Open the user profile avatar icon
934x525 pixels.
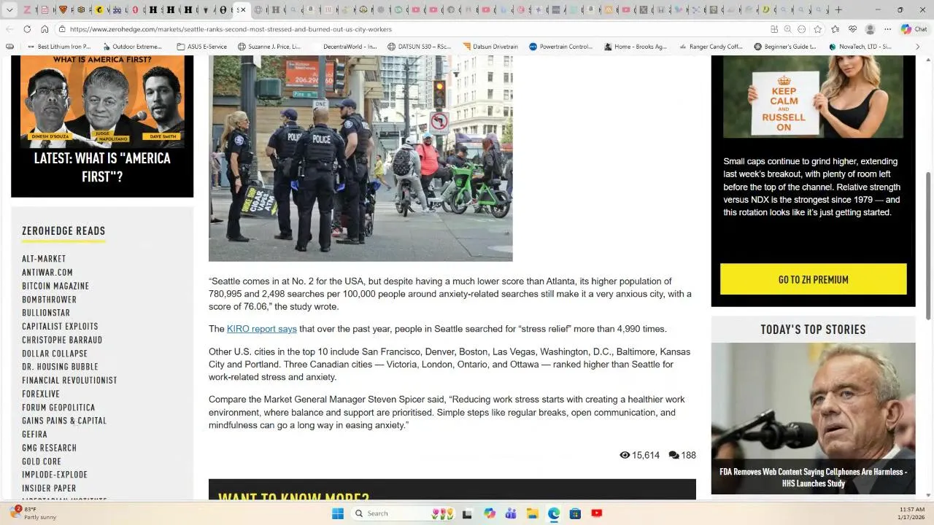(x=870, y=29)
